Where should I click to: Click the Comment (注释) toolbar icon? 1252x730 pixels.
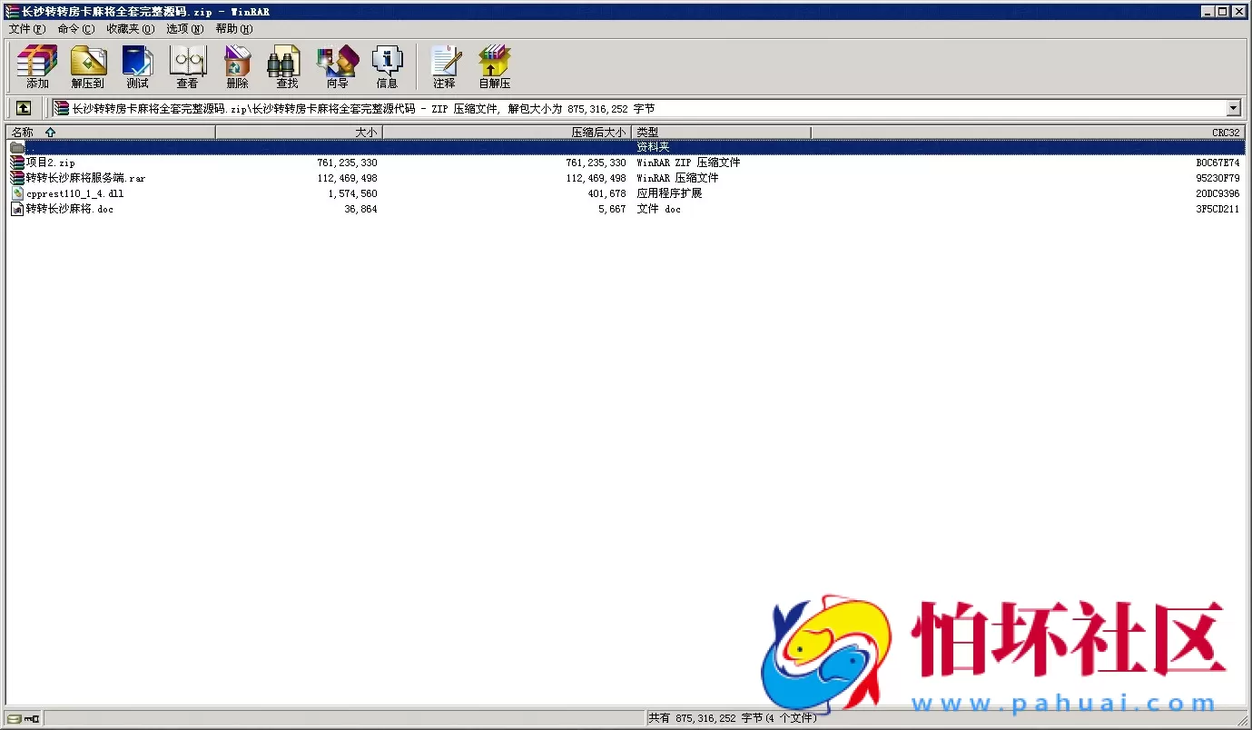444,67
